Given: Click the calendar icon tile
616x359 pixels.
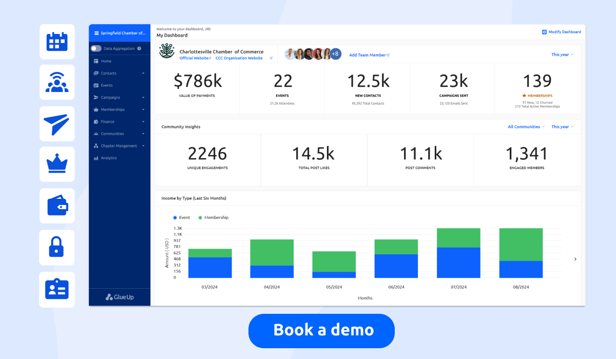Looking at the screenshot, I should click(57, 42).
